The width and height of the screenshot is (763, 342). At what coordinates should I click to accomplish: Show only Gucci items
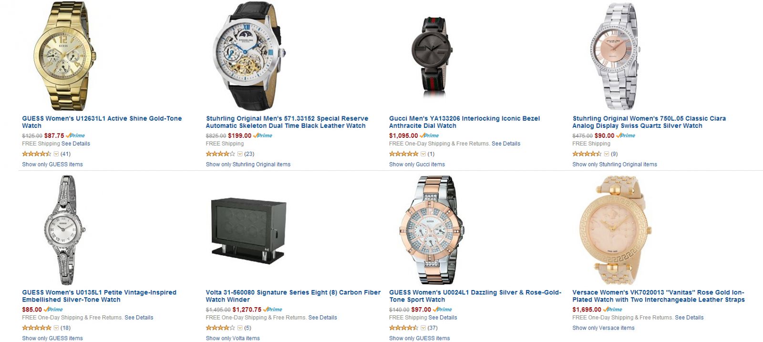(x=417, y=165)
